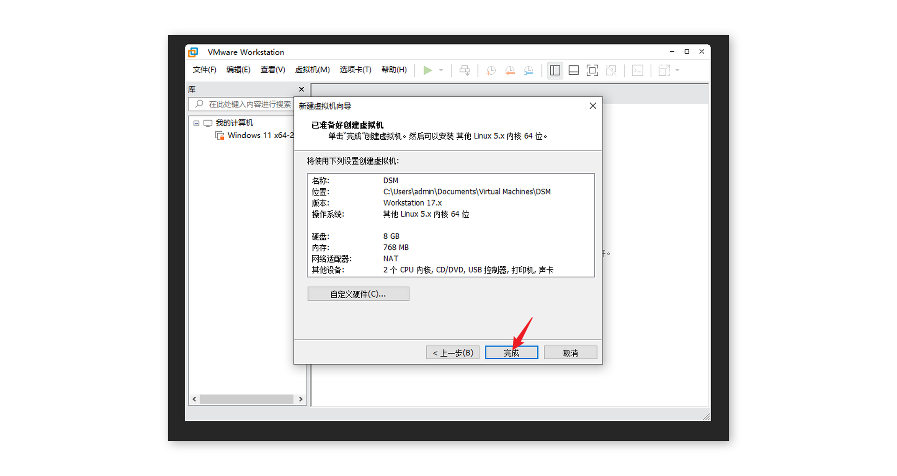Click the 自定义硬件(C)... button
The height and width of the screenshot is (476, 897).
coord(358,294)
